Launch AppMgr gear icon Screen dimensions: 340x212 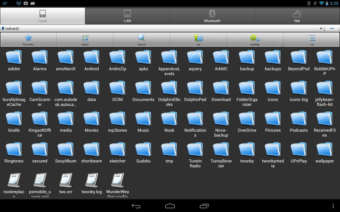(x=255, y=38)
